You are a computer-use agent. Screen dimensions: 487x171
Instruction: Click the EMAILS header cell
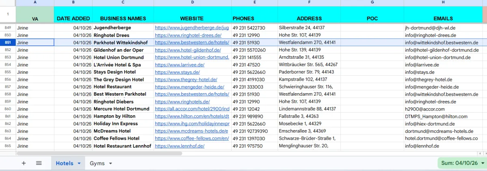(443, 15)
